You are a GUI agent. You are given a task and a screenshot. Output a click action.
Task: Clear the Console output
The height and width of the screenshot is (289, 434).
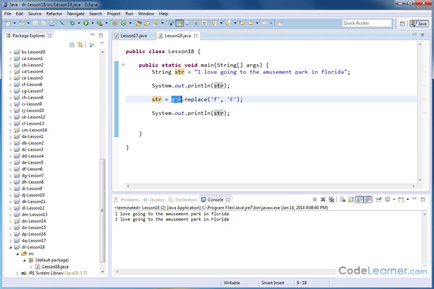tap(342, 199)
